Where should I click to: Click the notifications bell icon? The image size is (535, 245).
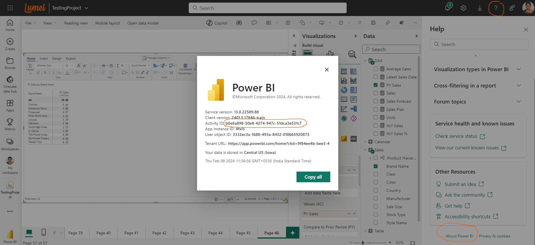(x=447, y=8)
